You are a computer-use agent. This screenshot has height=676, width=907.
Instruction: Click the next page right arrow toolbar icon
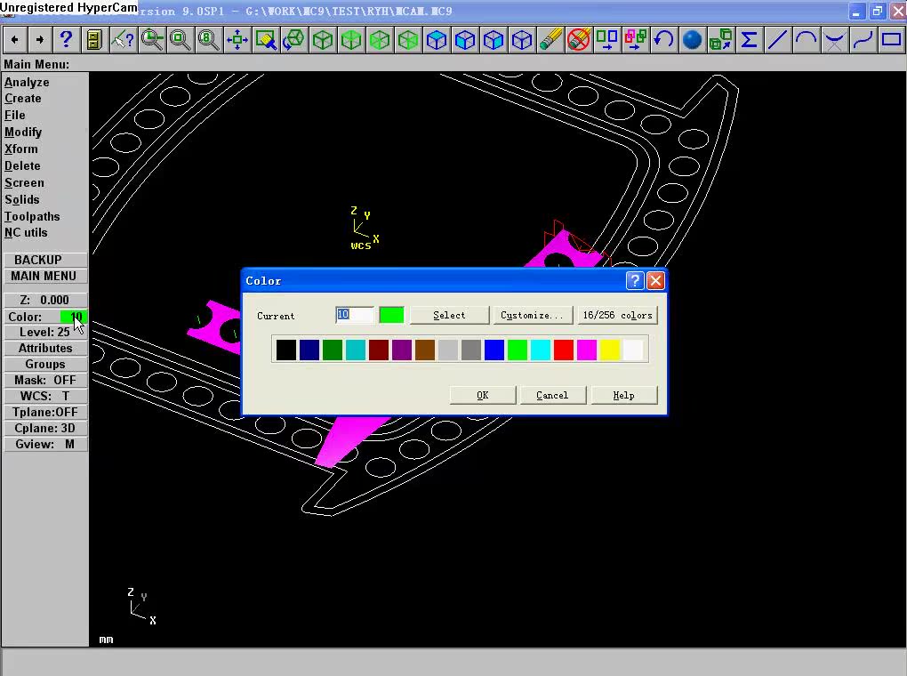39,40
